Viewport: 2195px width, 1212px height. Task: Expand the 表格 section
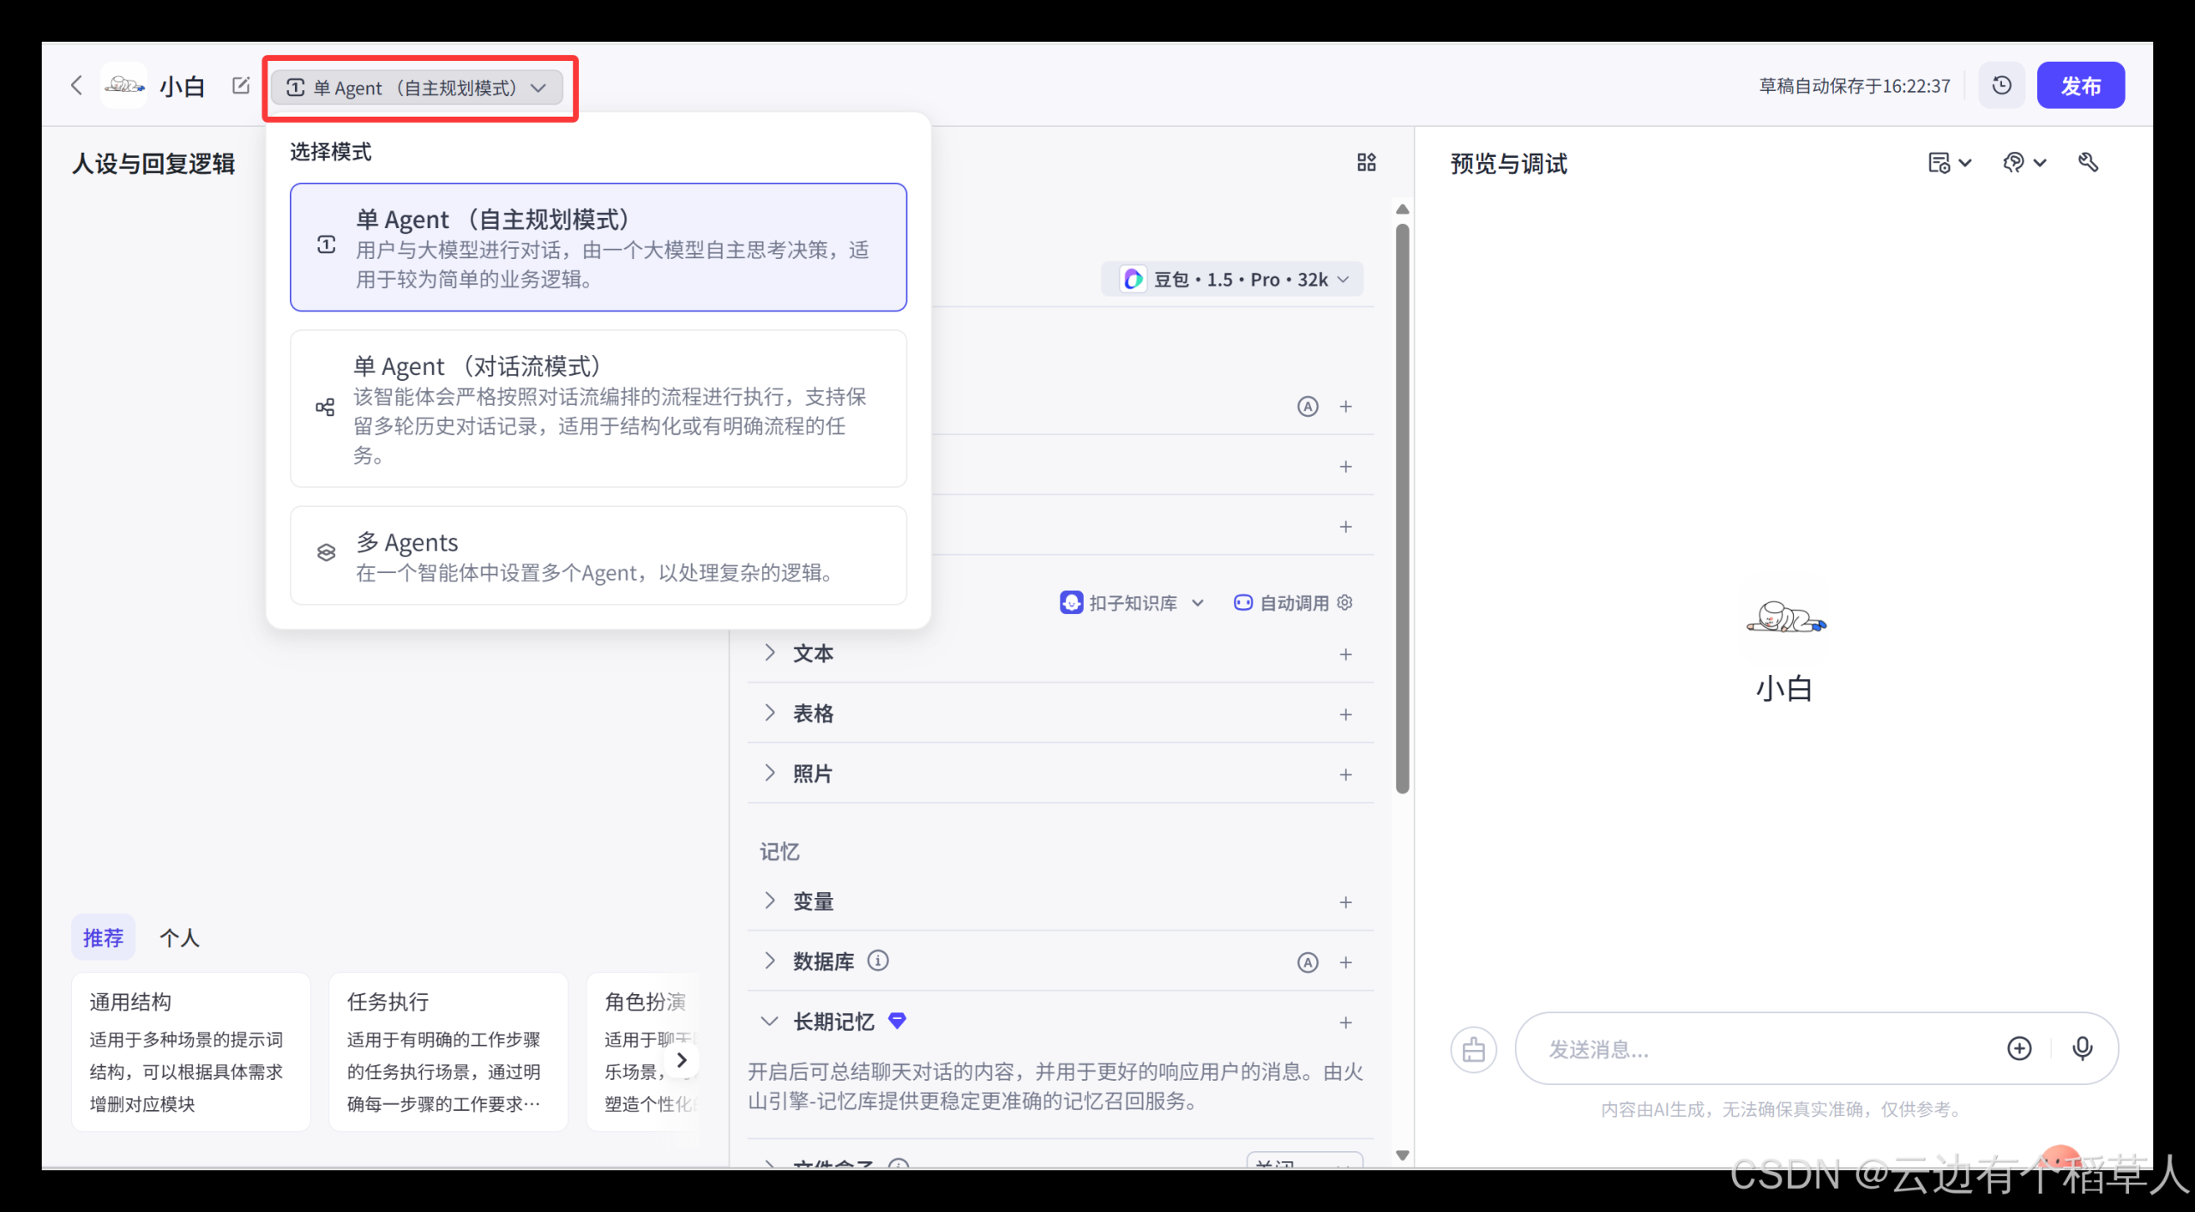click(813, 713)
